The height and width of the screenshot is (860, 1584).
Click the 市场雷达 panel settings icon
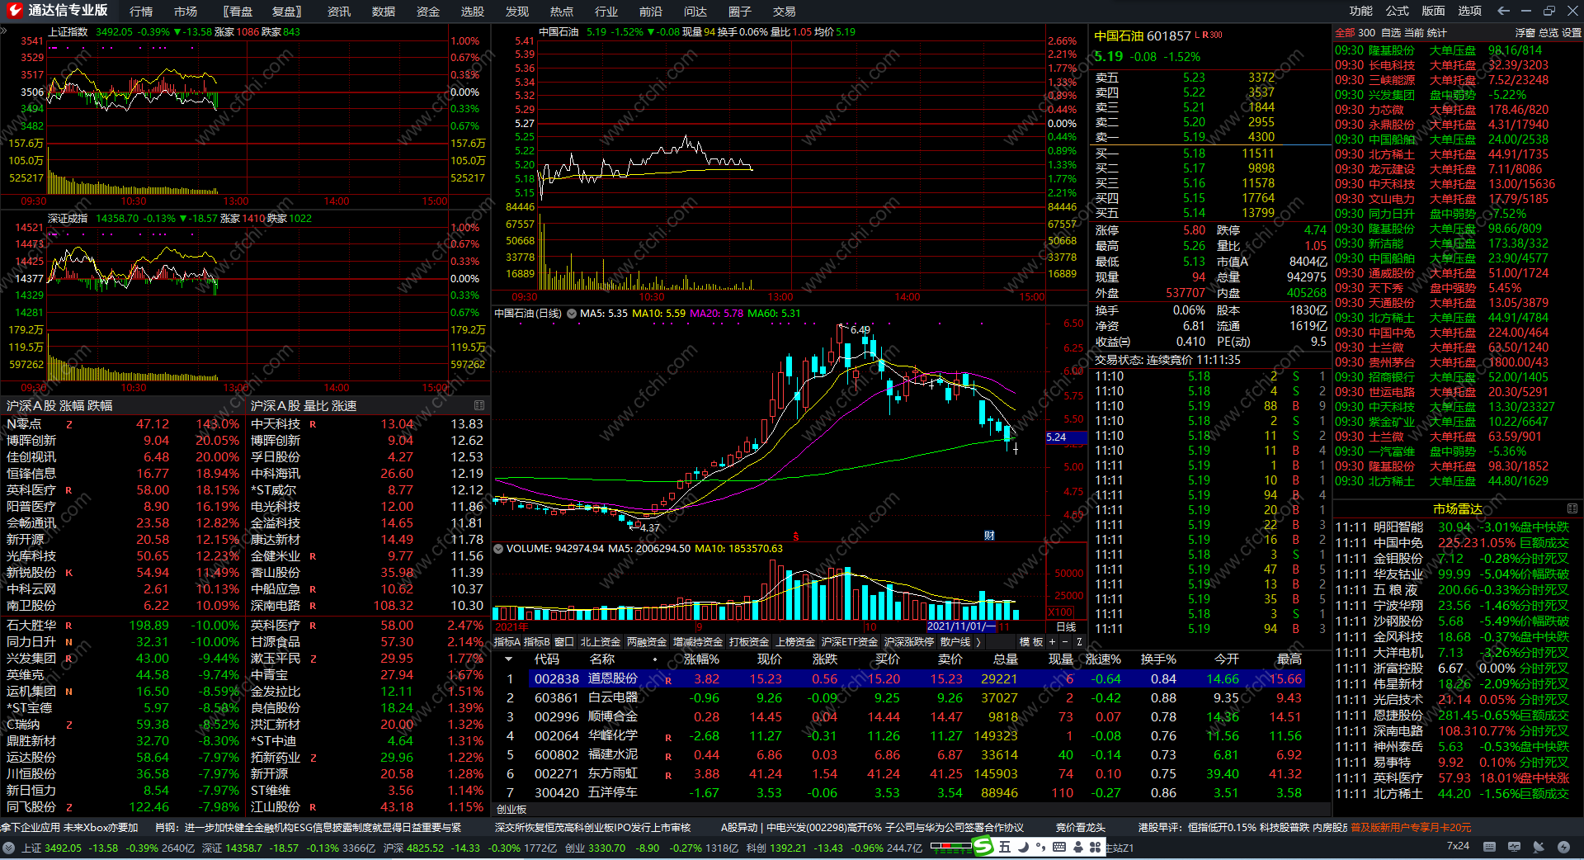[x=1572, y=508]
